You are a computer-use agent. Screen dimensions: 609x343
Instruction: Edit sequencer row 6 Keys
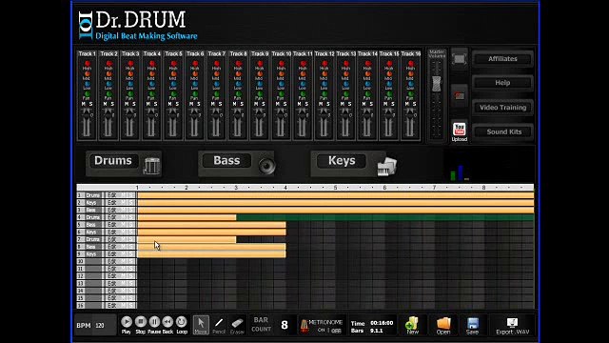(x=112, y=232)
